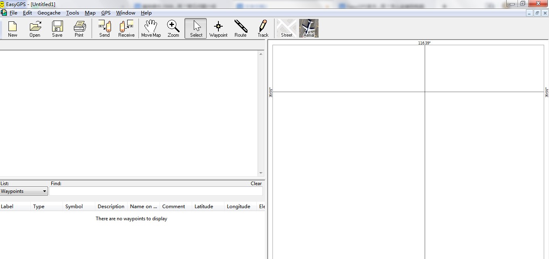Viewport: 549px width, 259px height.
Task: Send data to GPS with Send icon
Action: (105, 28)
